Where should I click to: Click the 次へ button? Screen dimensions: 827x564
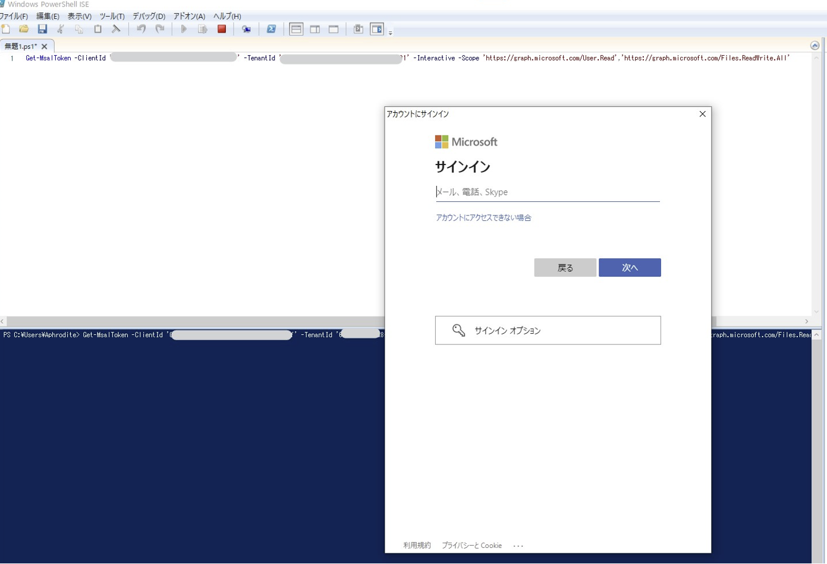click(x=630, y=268)
